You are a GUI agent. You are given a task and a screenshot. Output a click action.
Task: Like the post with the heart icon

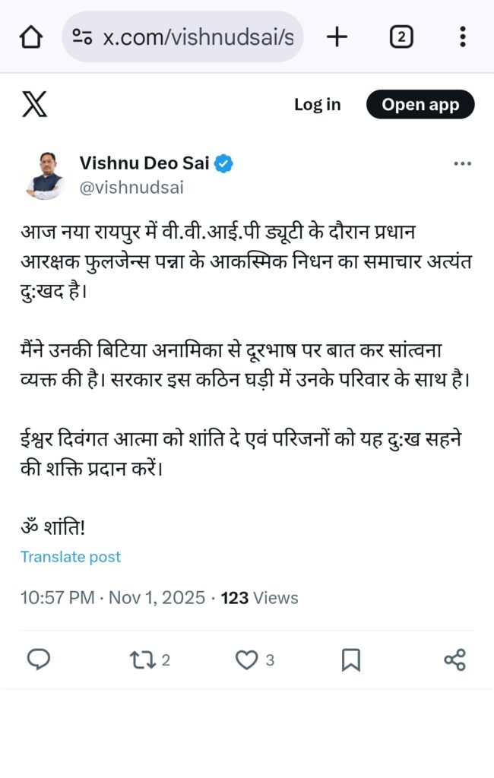pyautogui.click(x=246, y=659)
